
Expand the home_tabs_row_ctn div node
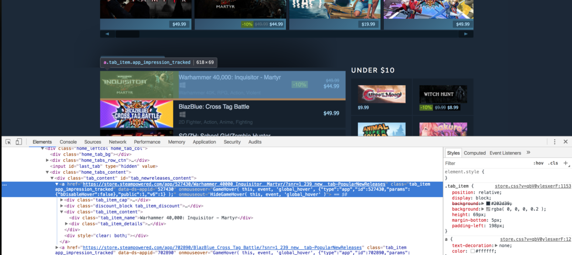47,160
